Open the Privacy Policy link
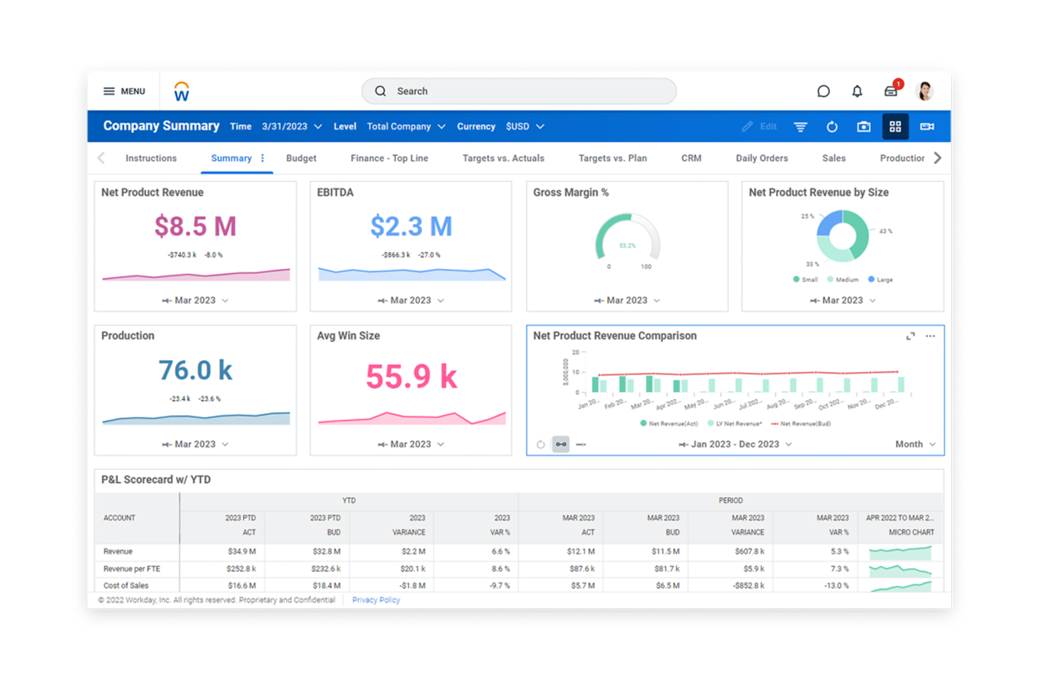Screen dimensions: 1039x693 tap(375, 599)
